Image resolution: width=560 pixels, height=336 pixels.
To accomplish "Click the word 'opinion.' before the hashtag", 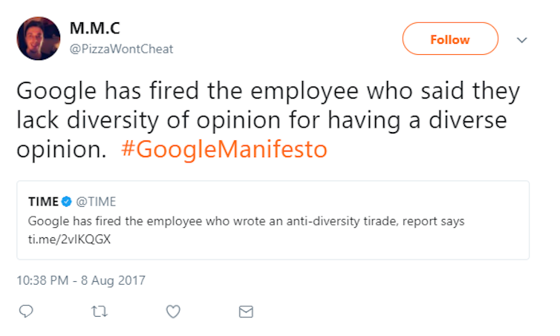I will tap(62, 150).
